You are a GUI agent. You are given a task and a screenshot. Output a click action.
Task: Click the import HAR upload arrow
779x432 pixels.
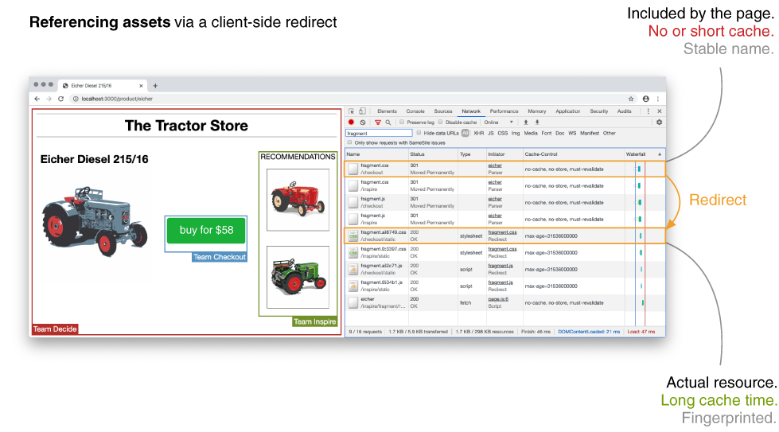tap(527, 123)
